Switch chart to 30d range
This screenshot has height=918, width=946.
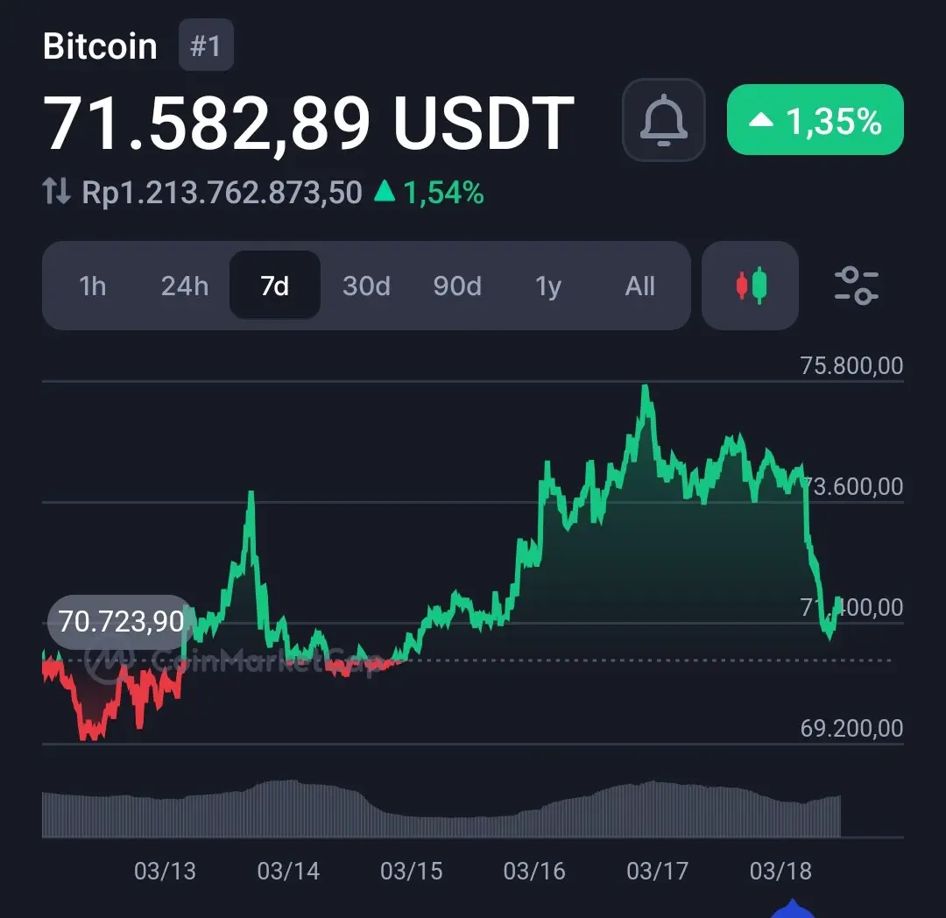tap(366, 286)
